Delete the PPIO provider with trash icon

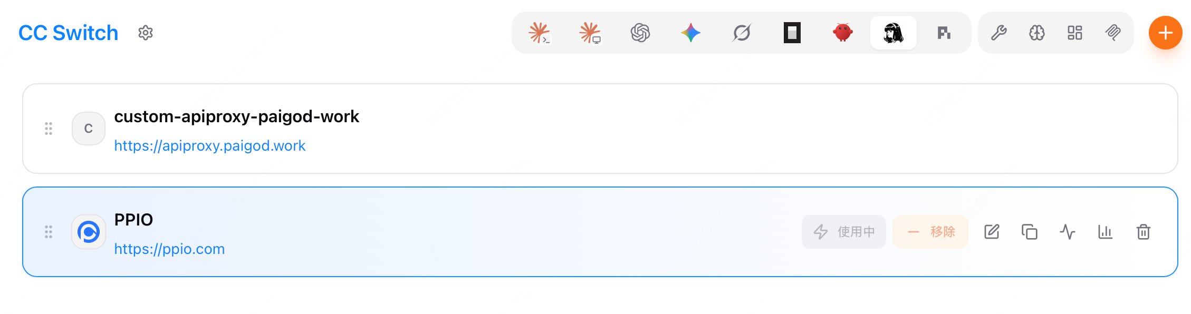1144,232
